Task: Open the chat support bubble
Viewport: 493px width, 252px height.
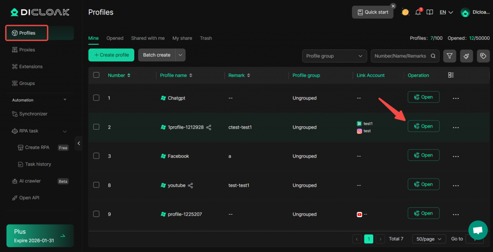Action: 478,230
